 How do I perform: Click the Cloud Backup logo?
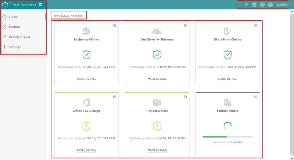point(19,5)
